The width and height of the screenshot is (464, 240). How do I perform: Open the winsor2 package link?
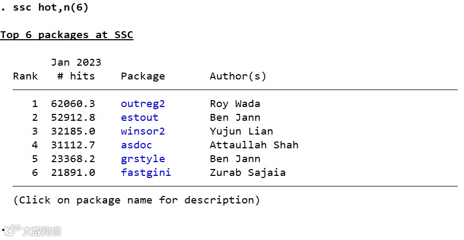tap(142, 131)
